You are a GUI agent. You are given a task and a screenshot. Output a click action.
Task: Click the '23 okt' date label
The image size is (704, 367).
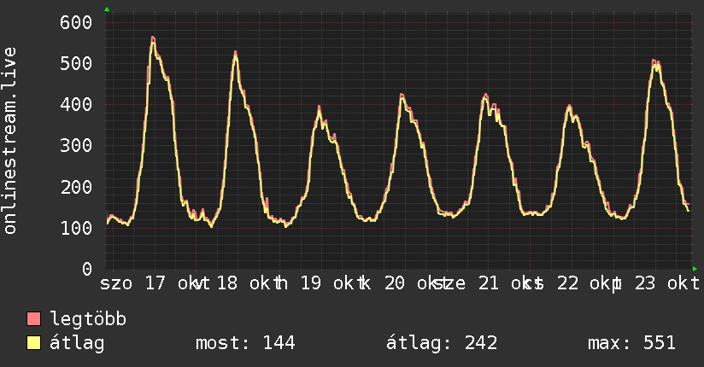pyautogui.click(x=667, y=283)
